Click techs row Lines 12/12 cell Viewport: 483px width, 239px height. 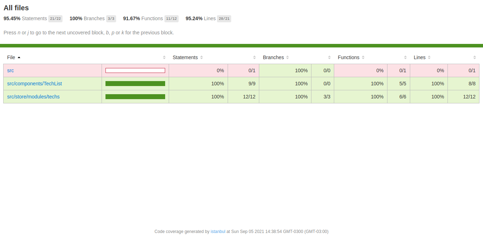(463, 97)
